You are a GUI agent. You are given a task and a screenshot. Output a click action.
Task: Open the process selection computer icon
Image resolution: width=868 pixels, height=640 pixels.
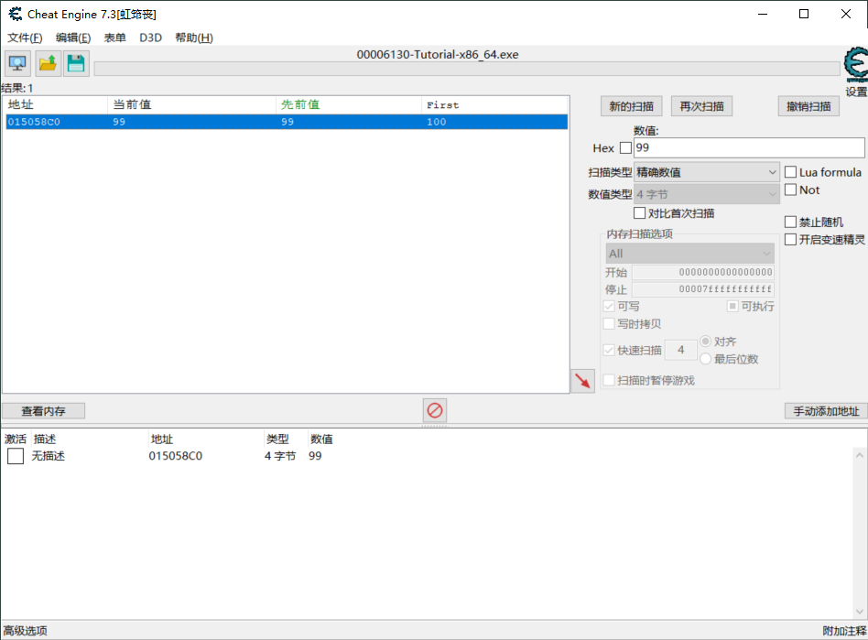click(x=17, y=63)
